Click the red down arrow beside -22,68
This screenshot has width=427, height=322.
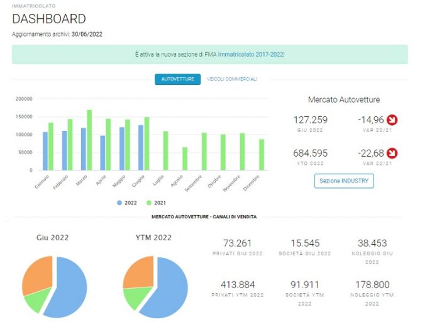392,153
